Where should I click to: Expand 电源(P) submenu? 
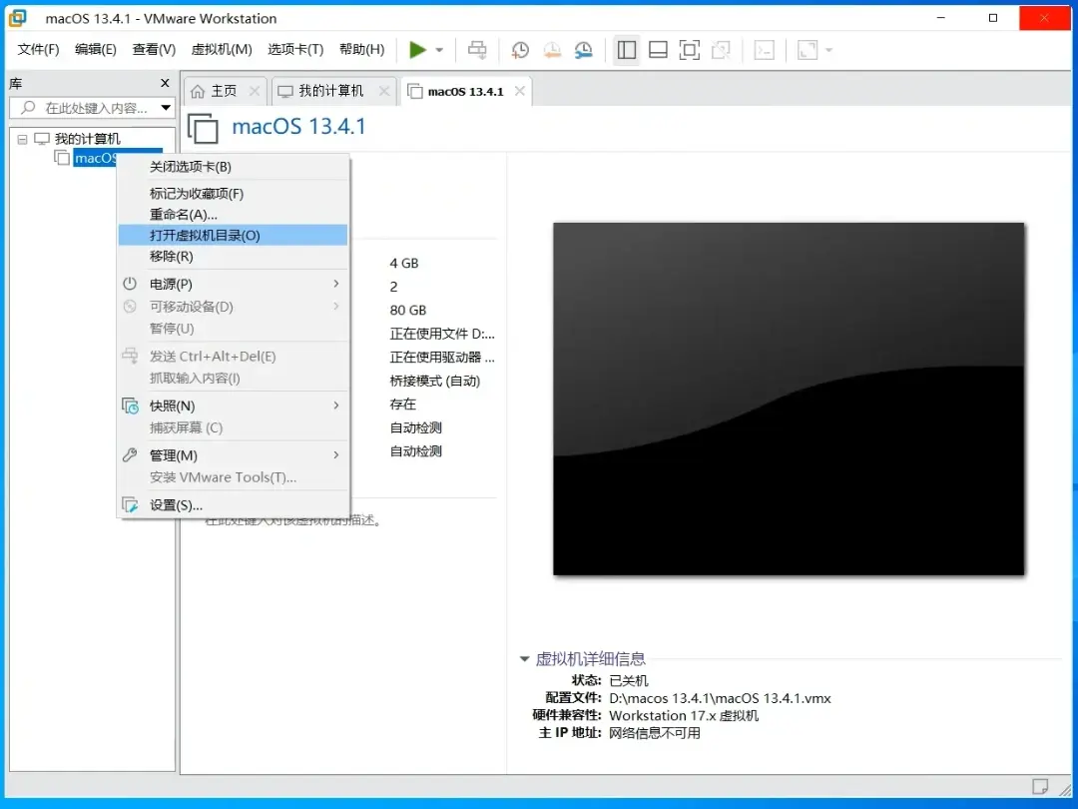point(233,284)
